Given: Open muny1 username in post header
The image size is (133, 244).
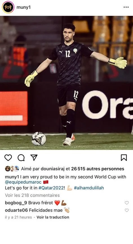Looking at the screenshot, I should pos(23,7).
